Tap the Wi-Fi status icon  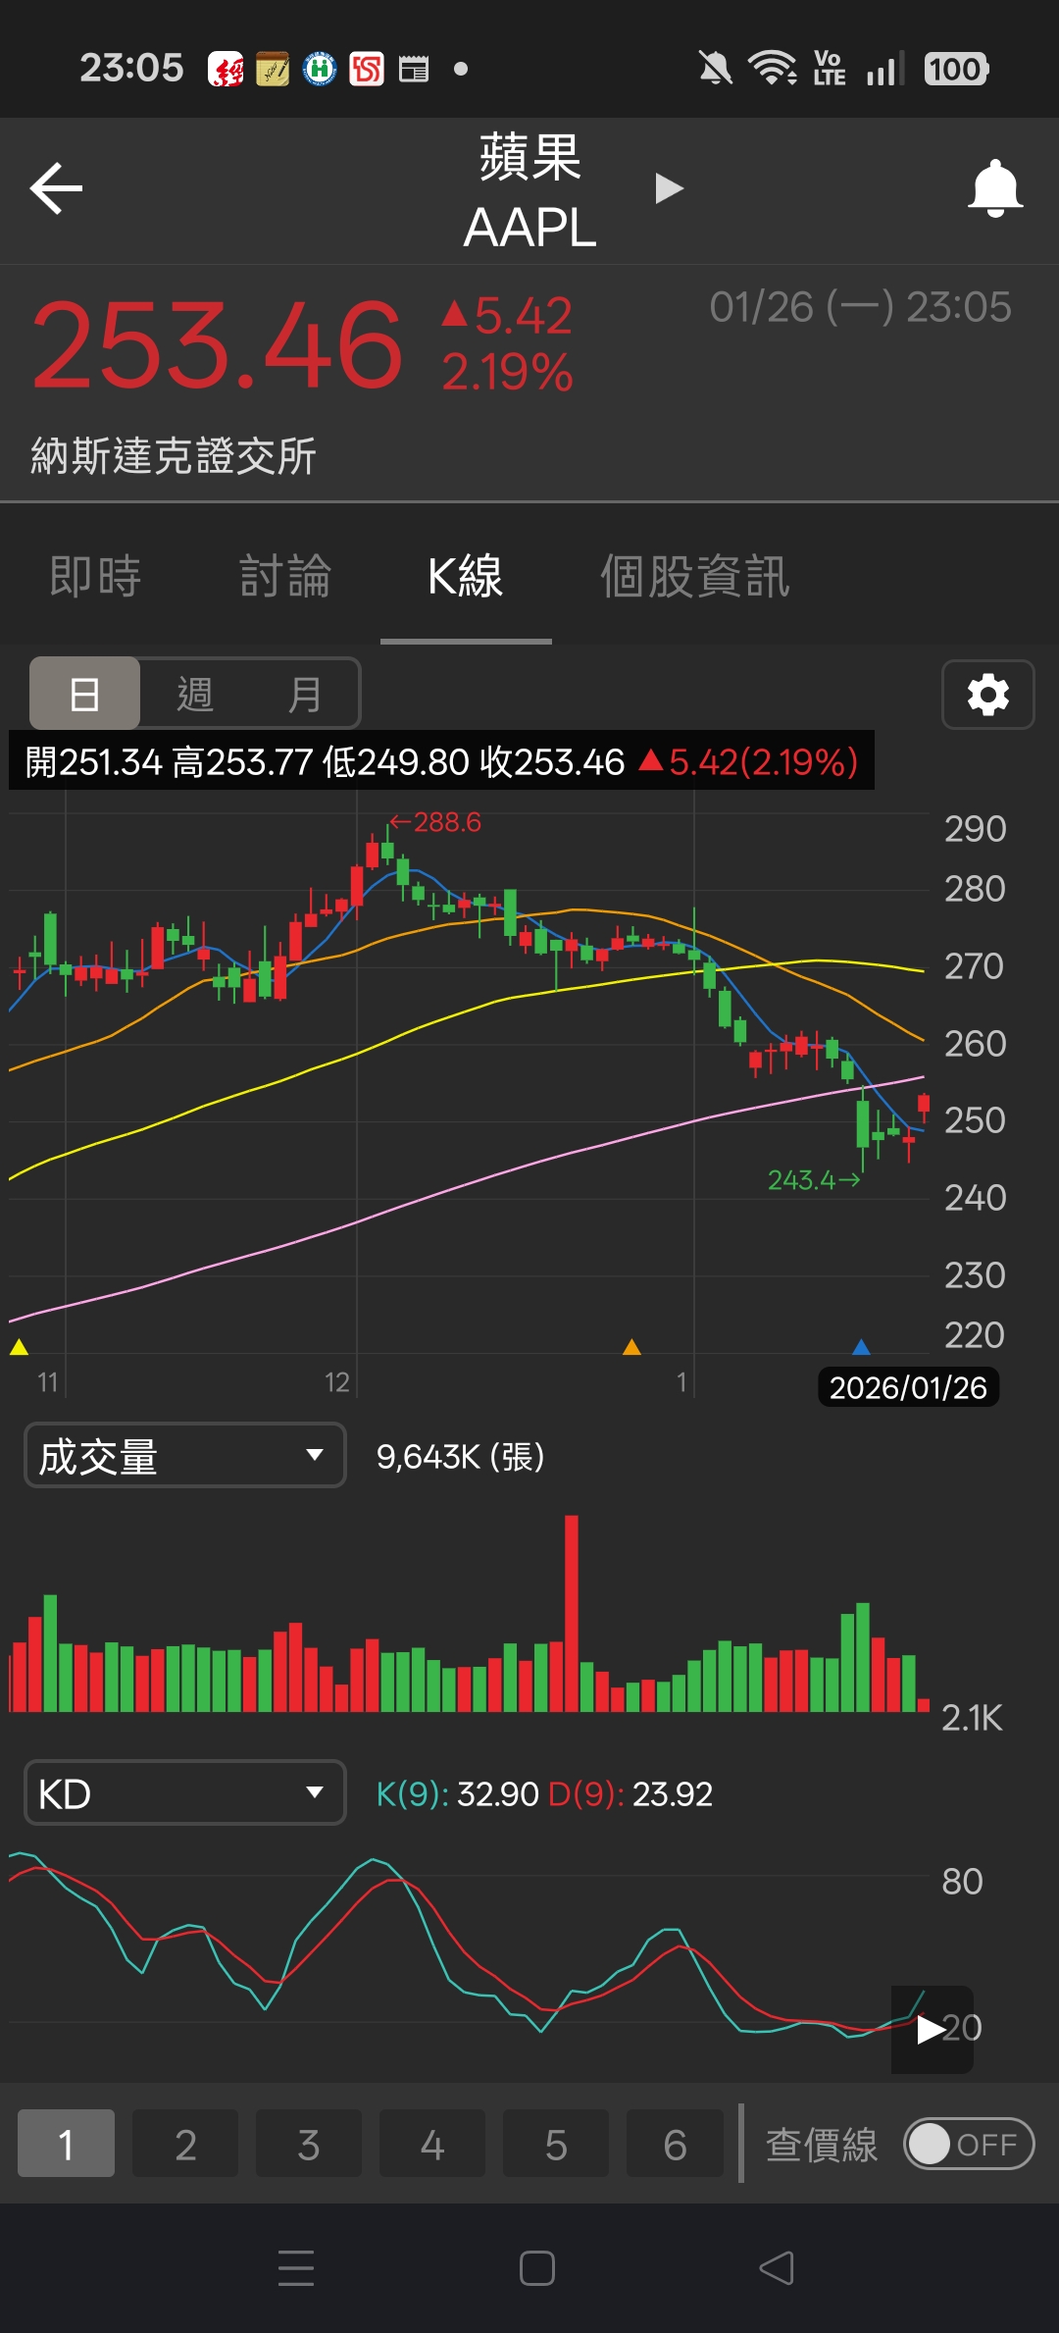[x=773, y=69]
